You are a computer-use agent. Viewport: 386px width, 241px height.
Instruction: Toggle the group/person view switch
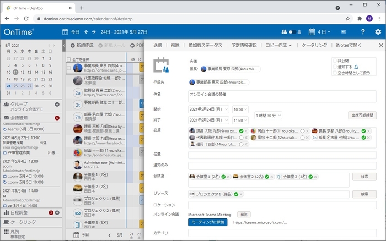tap(292, 32)
